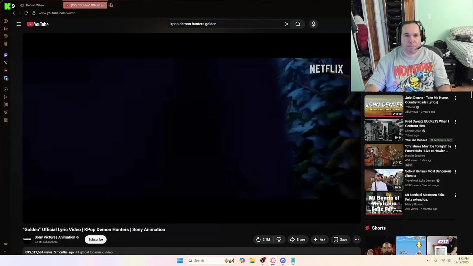Click the tray microphone indicator

pos(435,260)
